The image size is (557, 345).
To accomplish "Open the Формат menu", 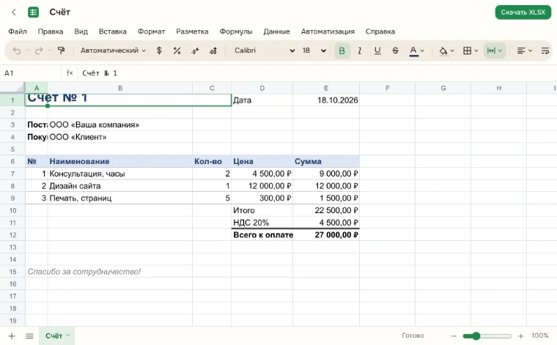I will [151, 31].
